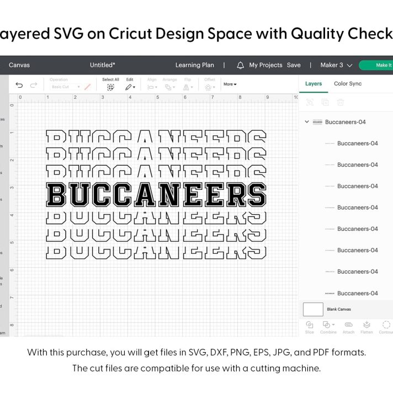Click the operation color swatch
The image size is (393, 393).
click(x=87, y=87)
